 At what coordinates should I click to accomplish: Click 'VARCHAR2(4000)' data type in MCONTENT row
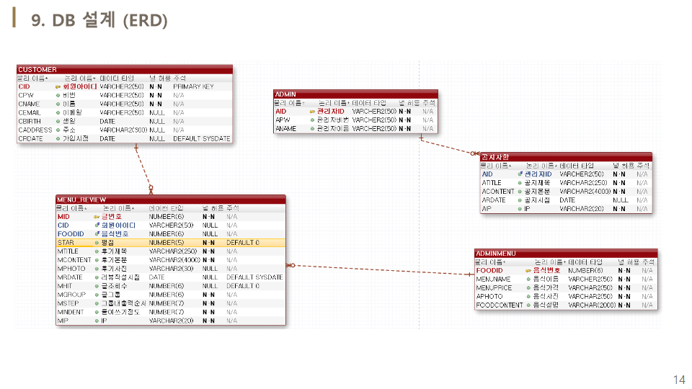click(x=174, y=260)
